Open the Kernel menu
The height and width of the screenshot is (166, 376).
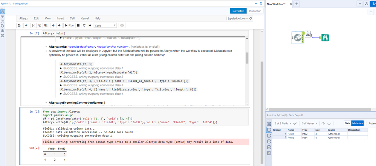pos(85,18)
